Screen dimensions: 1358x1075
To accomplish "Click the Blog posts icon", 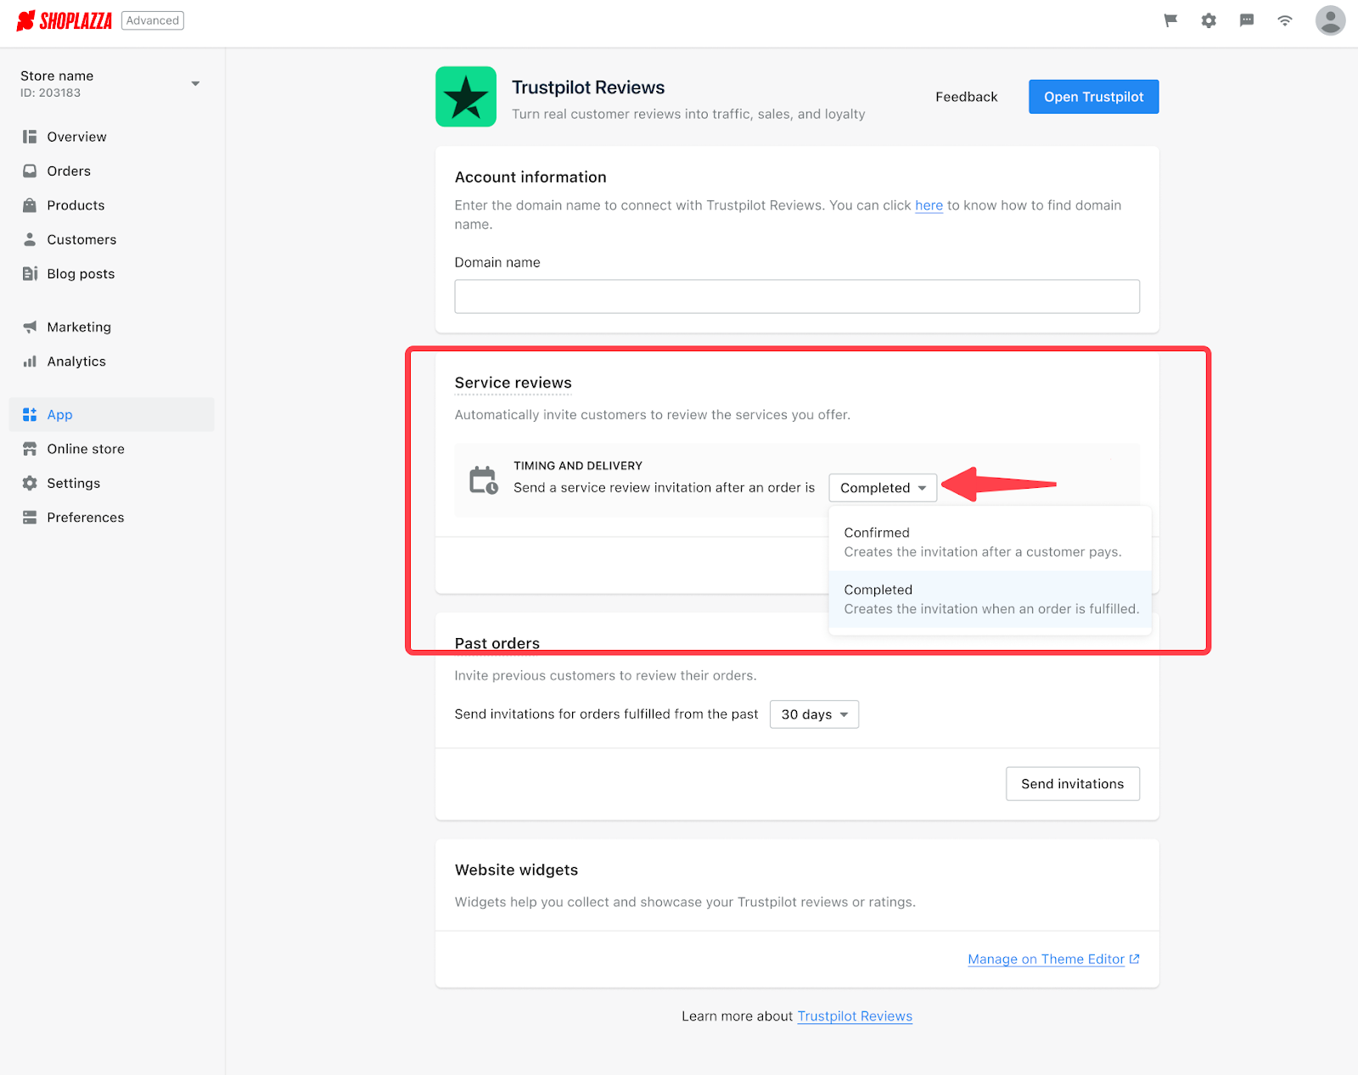I will coord(30,273).
